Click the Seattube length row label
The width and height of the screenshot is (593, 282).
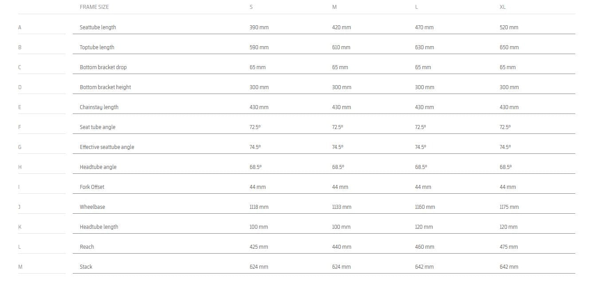coord(98,27)
